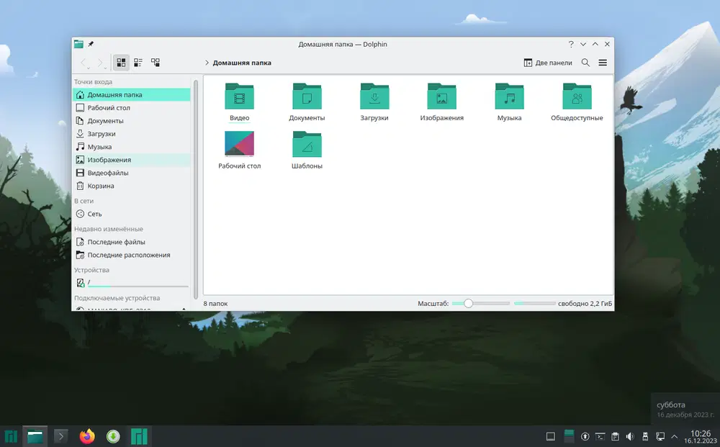Select the Видео folder icon
This screenshot has height=447, width=720.
239,96
